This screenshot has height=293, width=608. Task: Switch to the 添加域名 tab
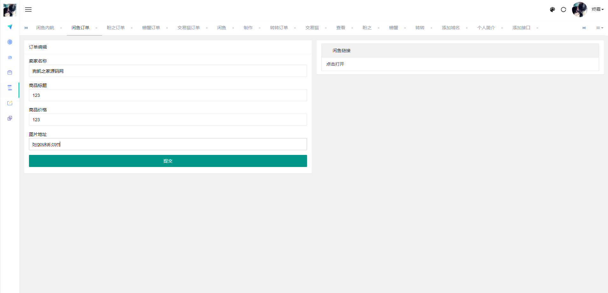point(451,28)
